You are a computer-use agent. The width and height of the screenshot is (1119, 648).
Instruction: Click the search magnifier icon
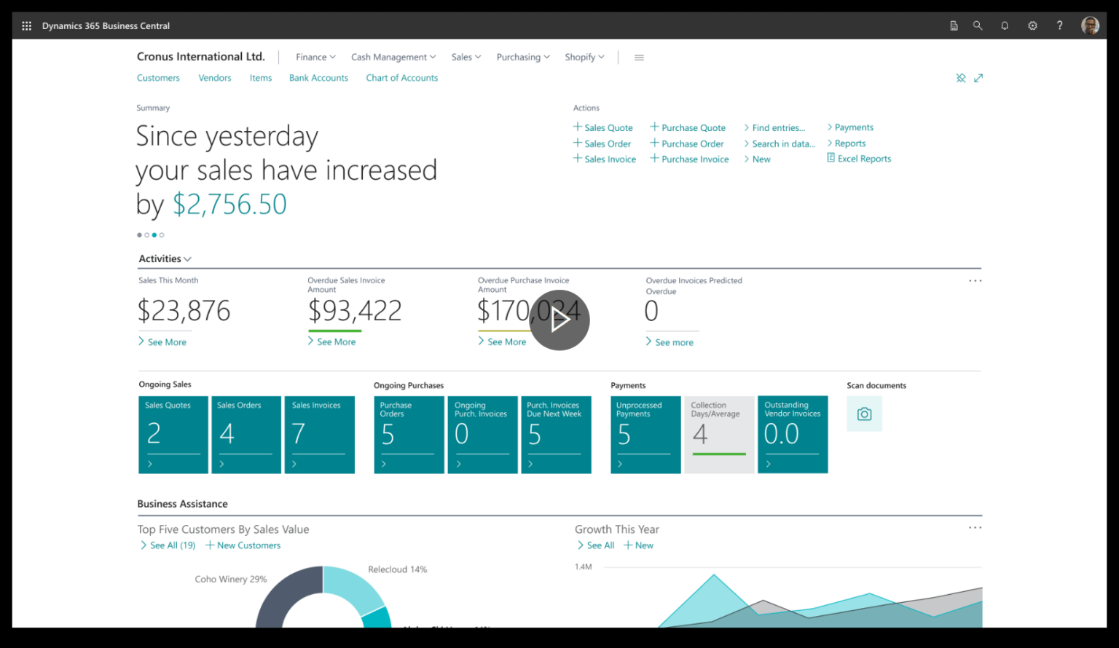[978, 25]
